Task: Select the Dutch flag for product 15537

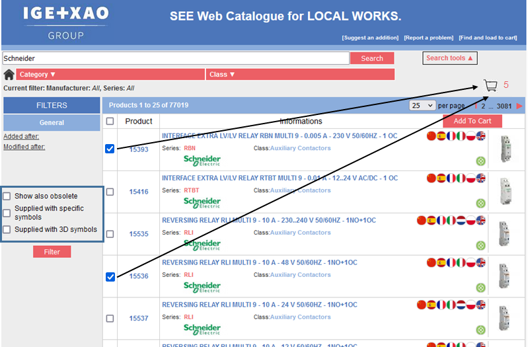Action: pos(461,305)
